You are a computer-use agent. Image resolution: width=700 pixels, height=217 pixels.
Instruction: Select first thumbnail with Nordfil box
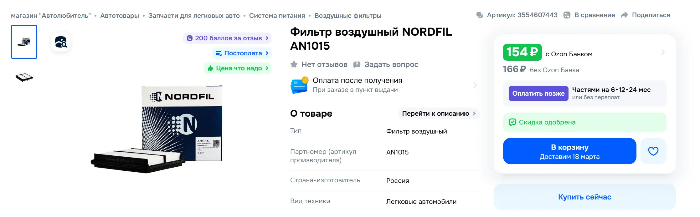tap(24, 42)
